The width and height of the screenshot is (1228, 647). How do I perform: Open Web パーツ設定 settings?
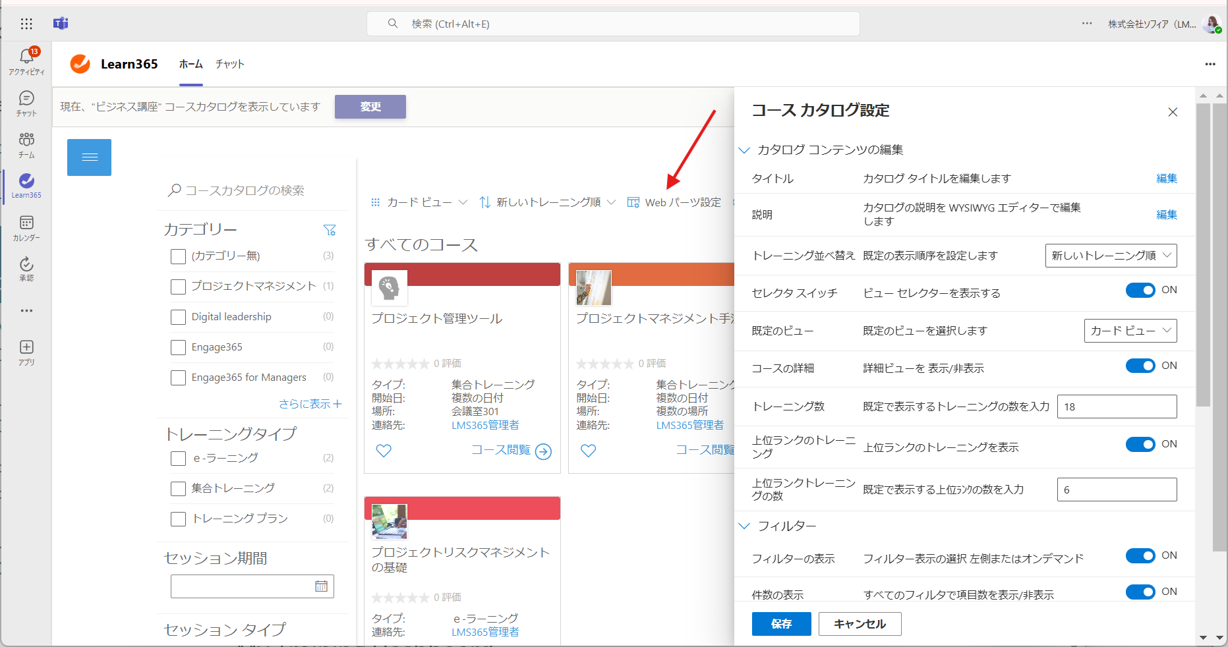pos(674,202)
